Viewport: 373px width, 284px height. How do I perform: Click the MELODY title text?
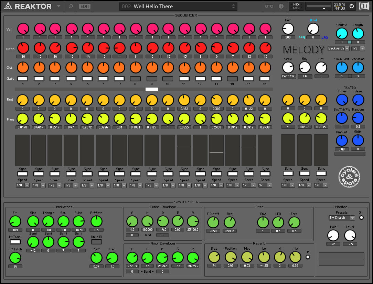pos(303,50)
